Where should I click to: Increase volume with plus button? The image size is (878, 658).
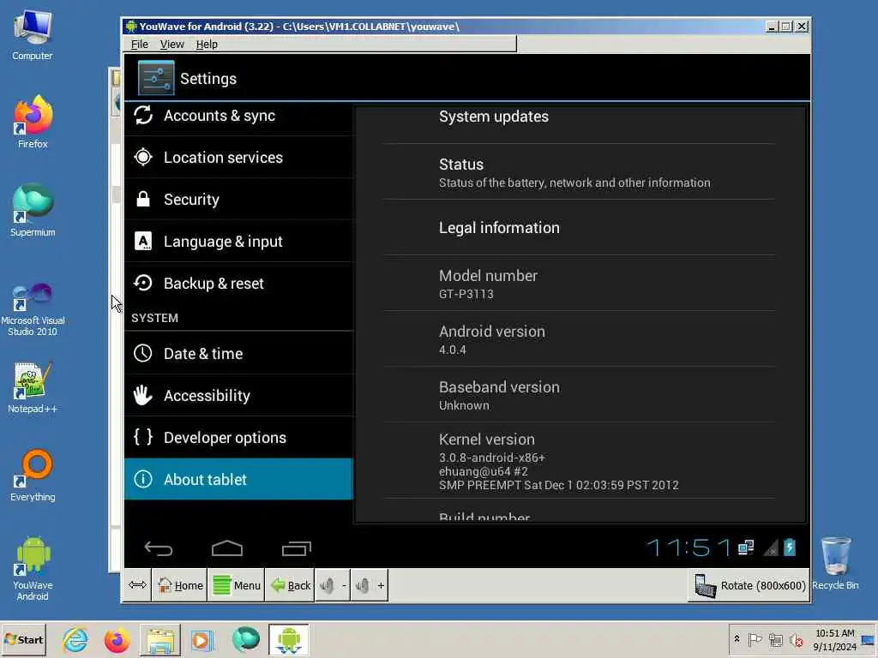[370, 585]
